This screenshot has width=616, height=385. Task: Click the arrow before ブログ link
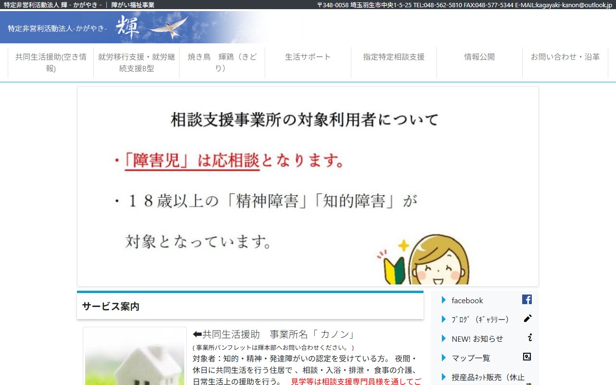(444, 320)
